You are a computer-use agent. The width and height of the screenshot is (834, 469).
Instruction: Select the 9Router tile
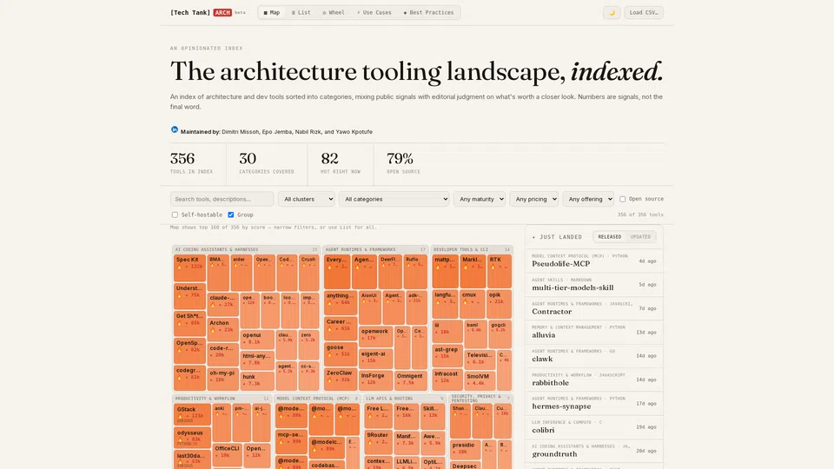(378, 443)
